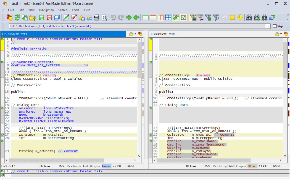Viewport: 290px width, 179px height.
Task: Open the Files menu
Action: click(11, 10)
